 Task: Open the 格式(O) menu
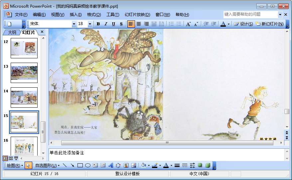coord(94,15)
